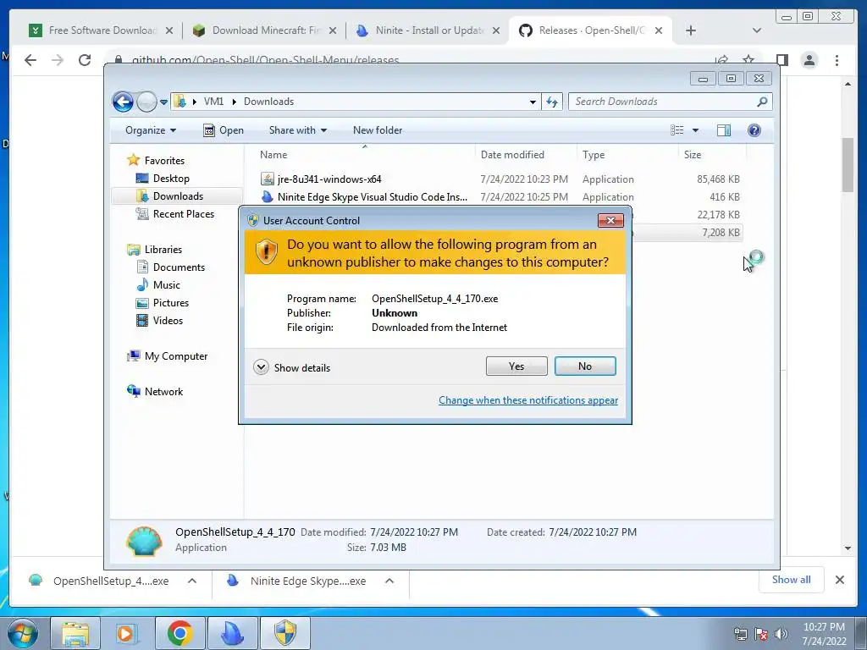Screen dimensions: 867x650
Task: Click the change view icon in Explorer
Action: (677, 130)
